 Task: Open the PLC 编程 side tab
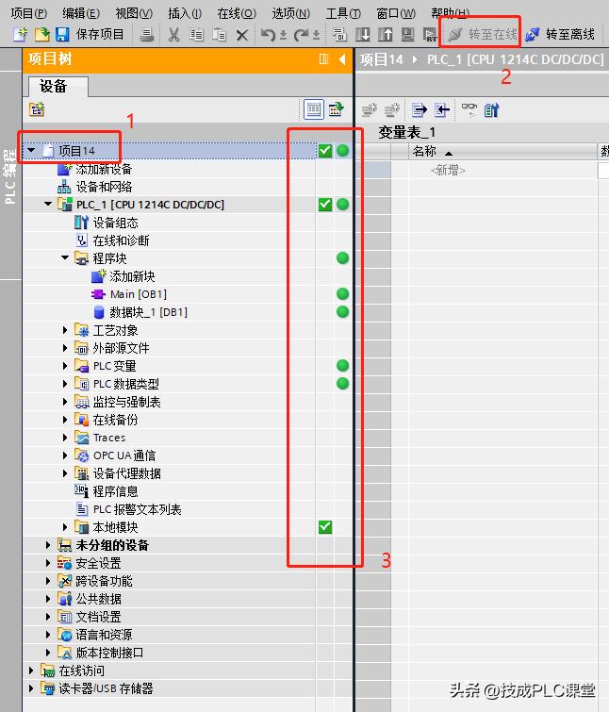[x=10, y=175]
